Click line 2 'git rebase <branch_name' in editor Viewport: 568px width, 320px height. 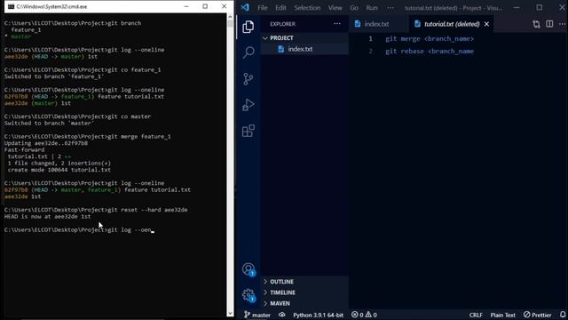tap(430, 52)
